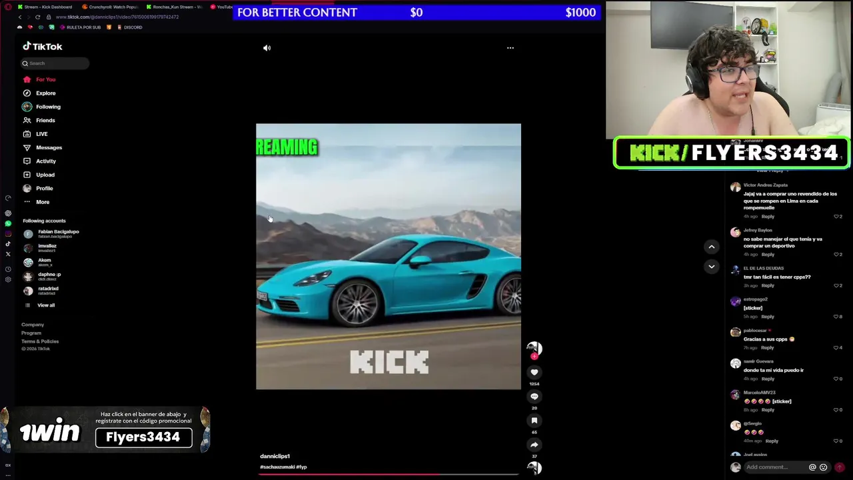
Task: Click the TikTok search field
Action: click(55, 63)
